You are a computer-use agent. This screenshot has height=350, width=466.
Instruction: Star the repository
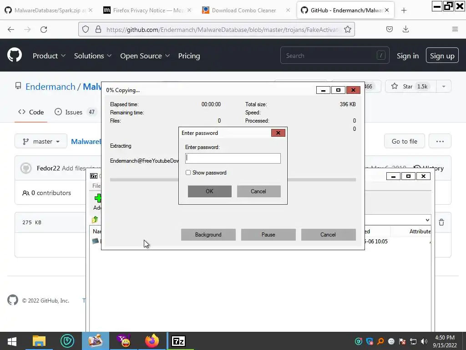tap(410, 86)
